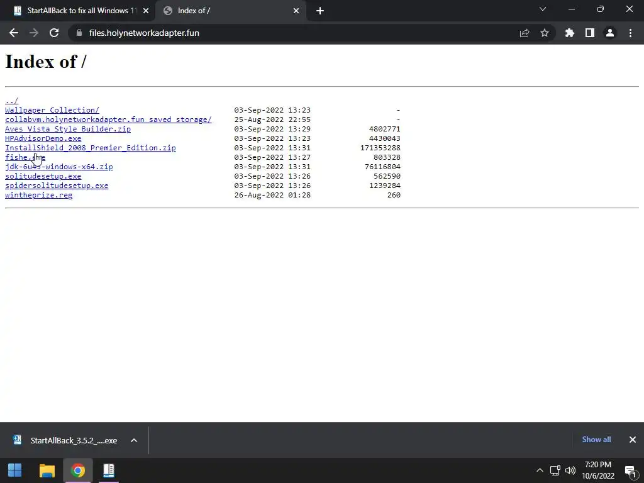The height and width of the screenshot is (483, 644).
Task: Go back to the previous page
Action: pos(14,33)
